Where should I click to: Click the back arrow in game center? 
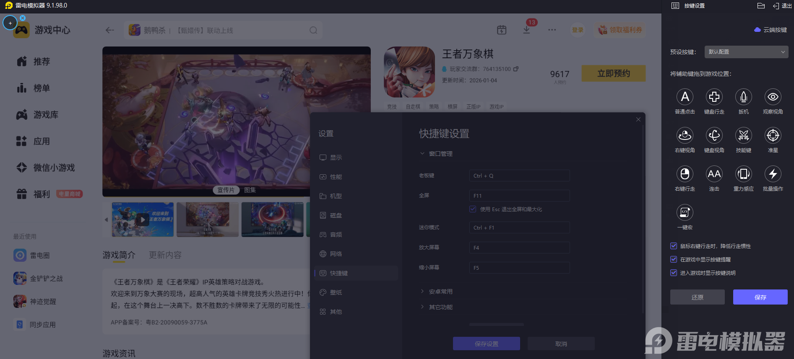click(110, 30)
